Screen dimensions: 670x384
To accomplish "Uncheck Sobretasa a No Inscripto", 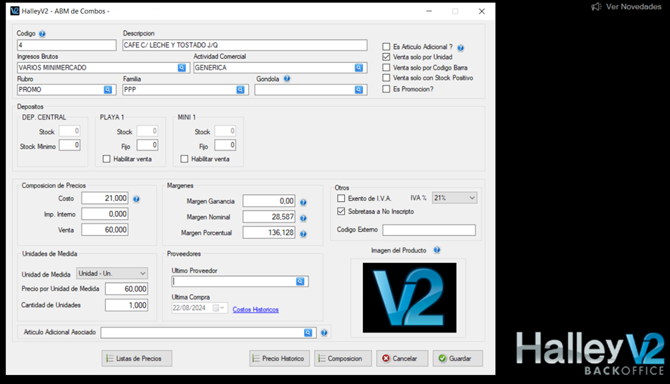I will 341,212.
